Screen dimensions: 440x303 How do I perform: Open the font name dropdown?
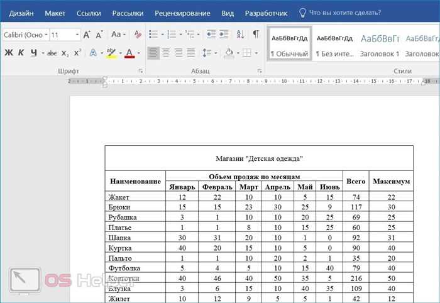(46, 35)
